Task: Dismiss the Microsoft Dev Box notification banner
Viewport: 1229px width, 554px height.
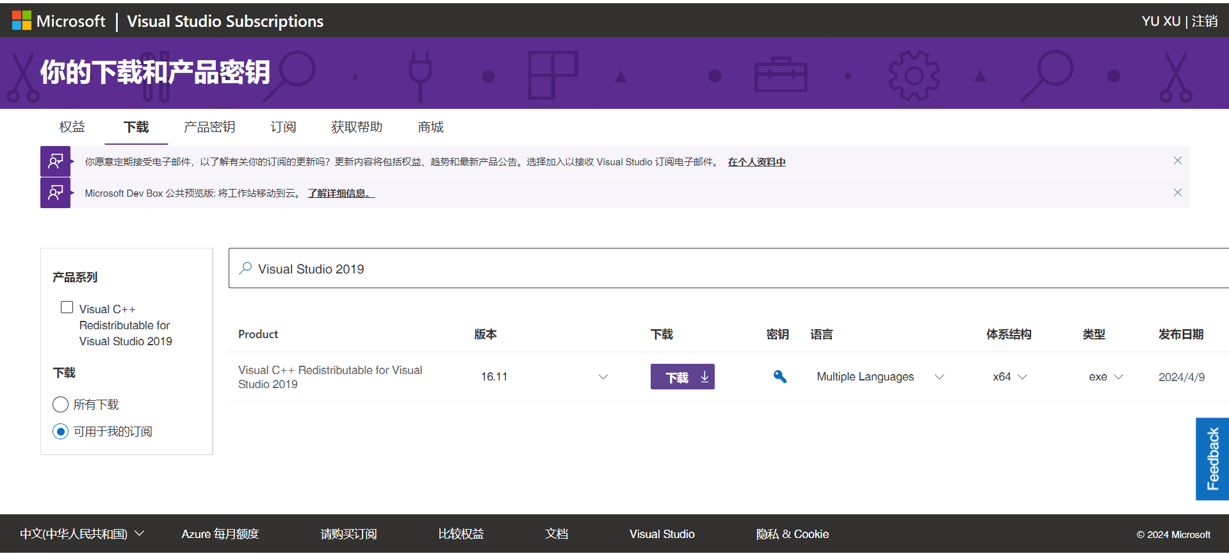Action: [x=1177, y=192]
